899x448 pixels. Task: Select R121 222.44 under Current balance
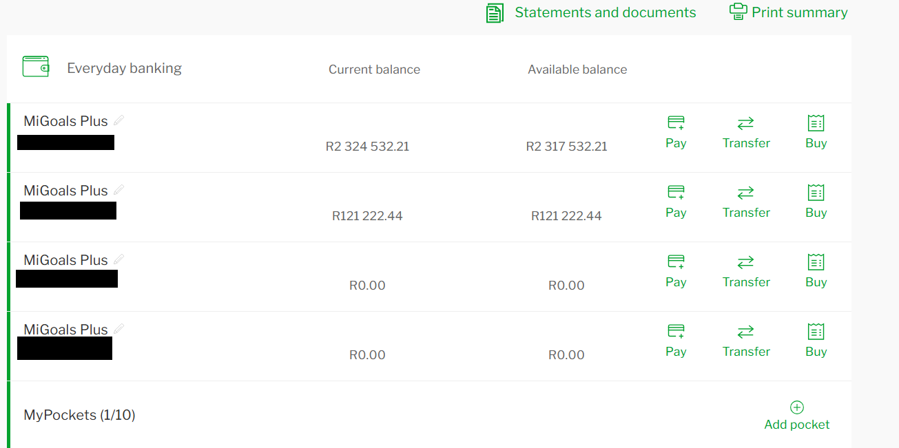[x=367, y=216]
